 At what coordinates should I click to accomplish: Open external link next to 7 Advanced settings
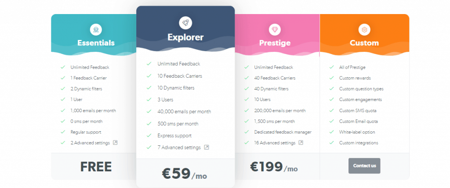click(x=207, y=148)
